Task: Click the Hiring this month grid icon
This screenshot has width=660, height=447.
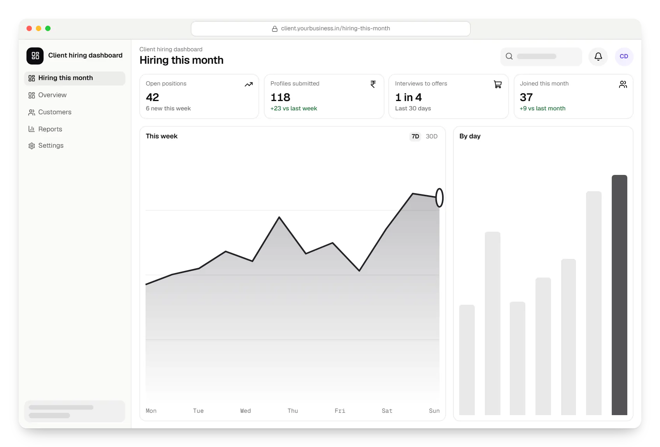Action: tap(32, 78)
